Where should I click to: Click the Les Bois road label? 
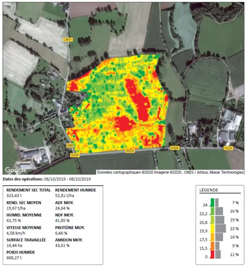(155, 159)
